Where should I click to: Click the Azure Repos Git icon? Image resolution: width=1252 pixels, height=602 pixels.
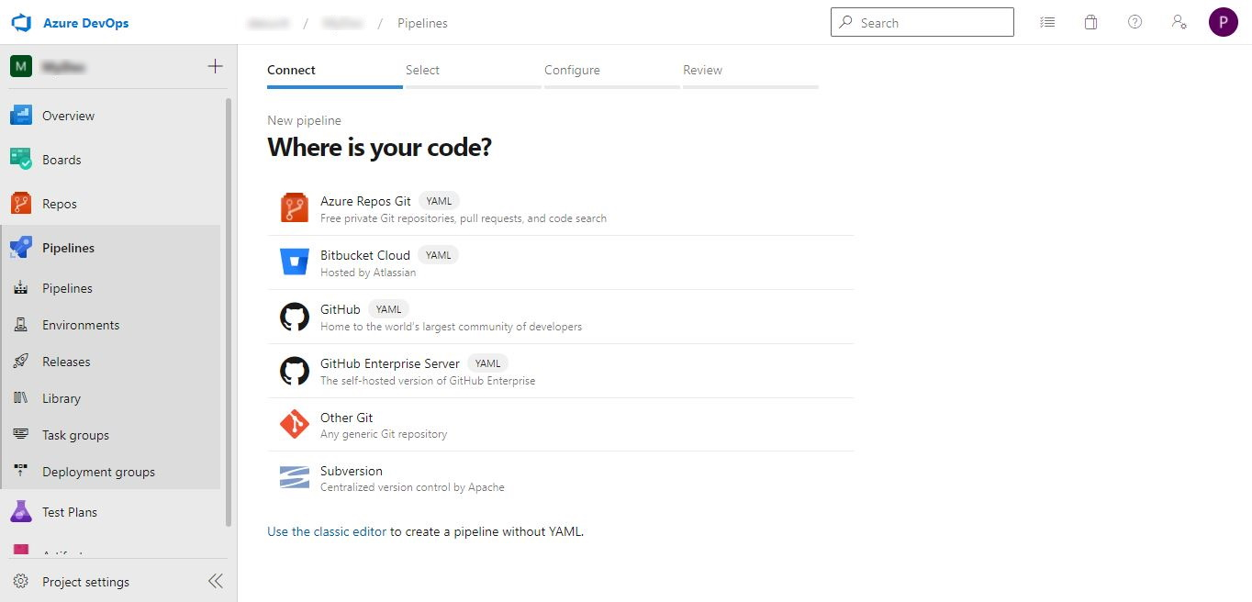(295, 208)
